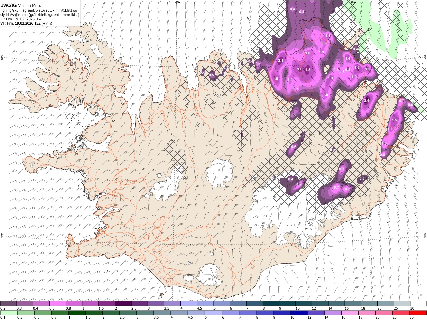Image resolution: width=427 pixels, height=320 pixels.
Task: Click the 1.2 precipitation value on the map
Action: 368,69
